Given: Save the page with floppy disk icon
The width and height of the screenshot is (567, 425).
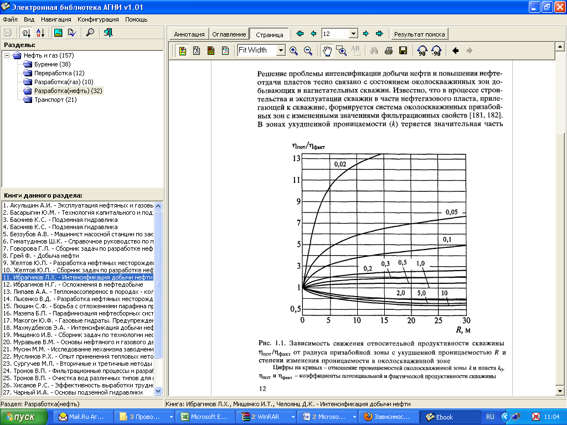Looking at the screenshot, I should click(403, 51).
